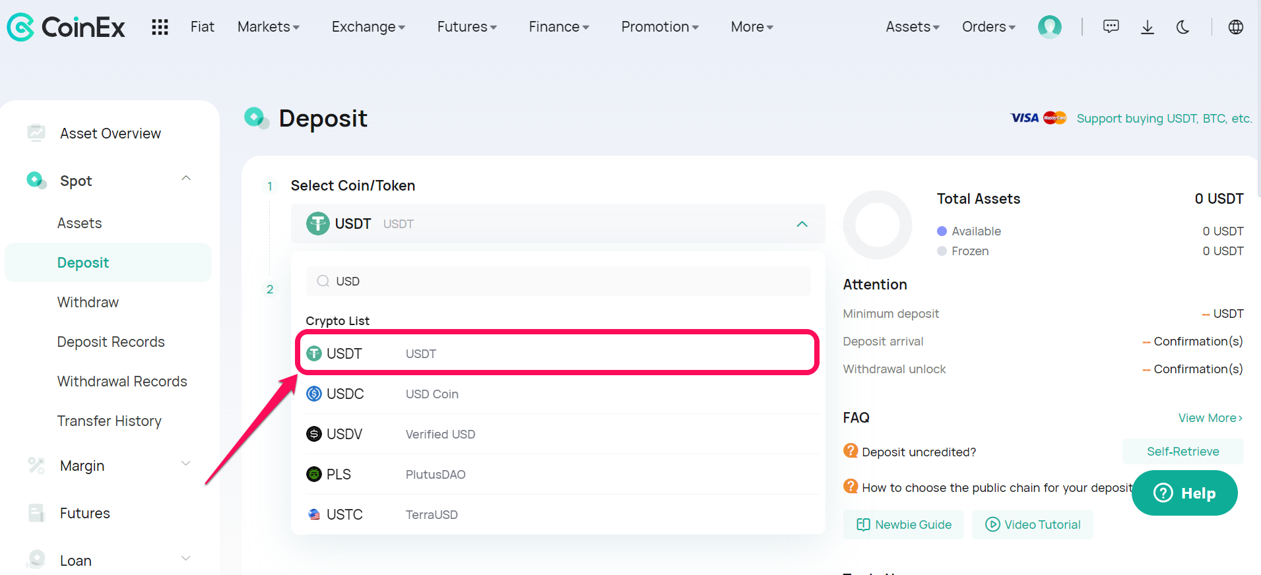Open How to choose public chain FAQ
The image size is (1261, 575).
coord(996,487)
